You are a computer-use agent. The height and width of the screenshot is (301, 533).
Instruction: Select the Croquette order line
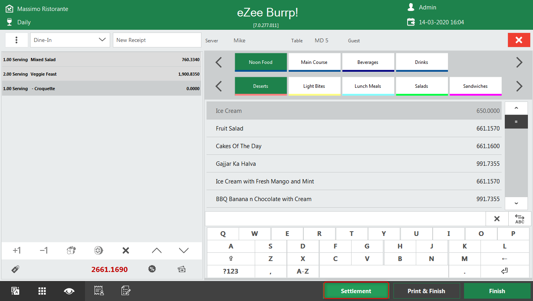(x=102, y=89)
